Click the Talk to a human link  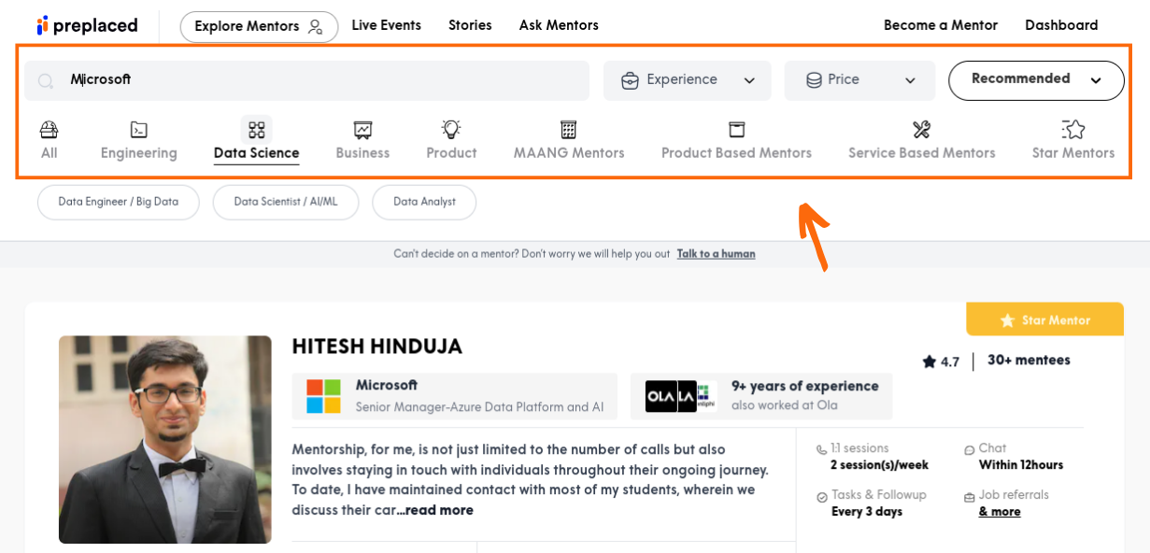click(x=717, y=254)
